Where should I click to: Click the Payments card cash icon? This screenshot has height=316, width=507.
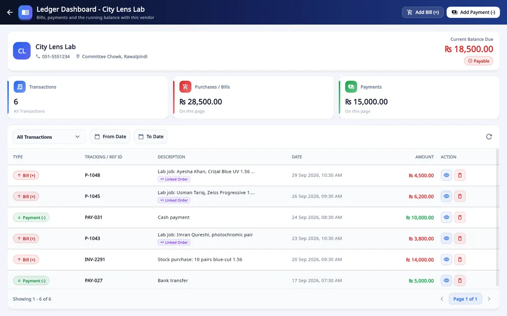click(351, 87)
